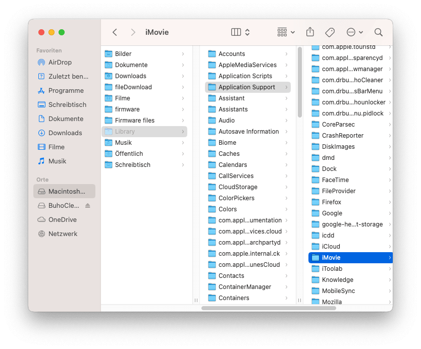The image size is (421, 349).
Task: Click the first column width handle
Action: tap(196, 300)
